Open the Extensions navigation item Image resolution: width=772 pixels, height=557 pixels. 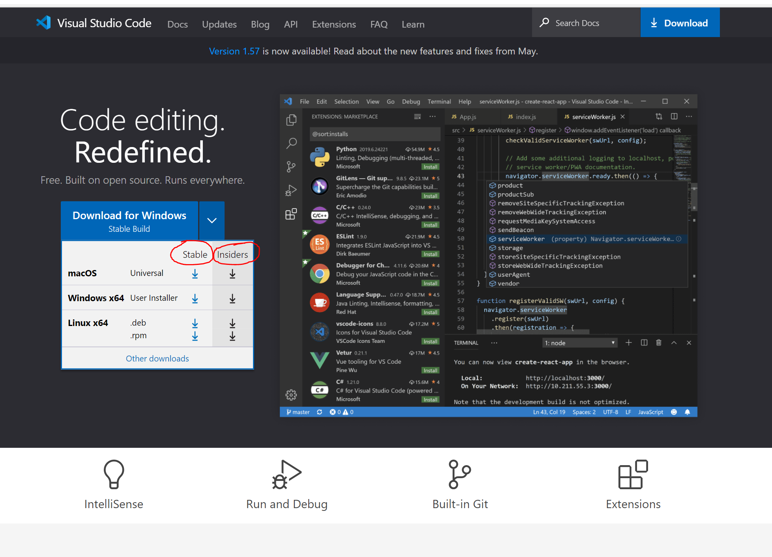tap(334, 24)
